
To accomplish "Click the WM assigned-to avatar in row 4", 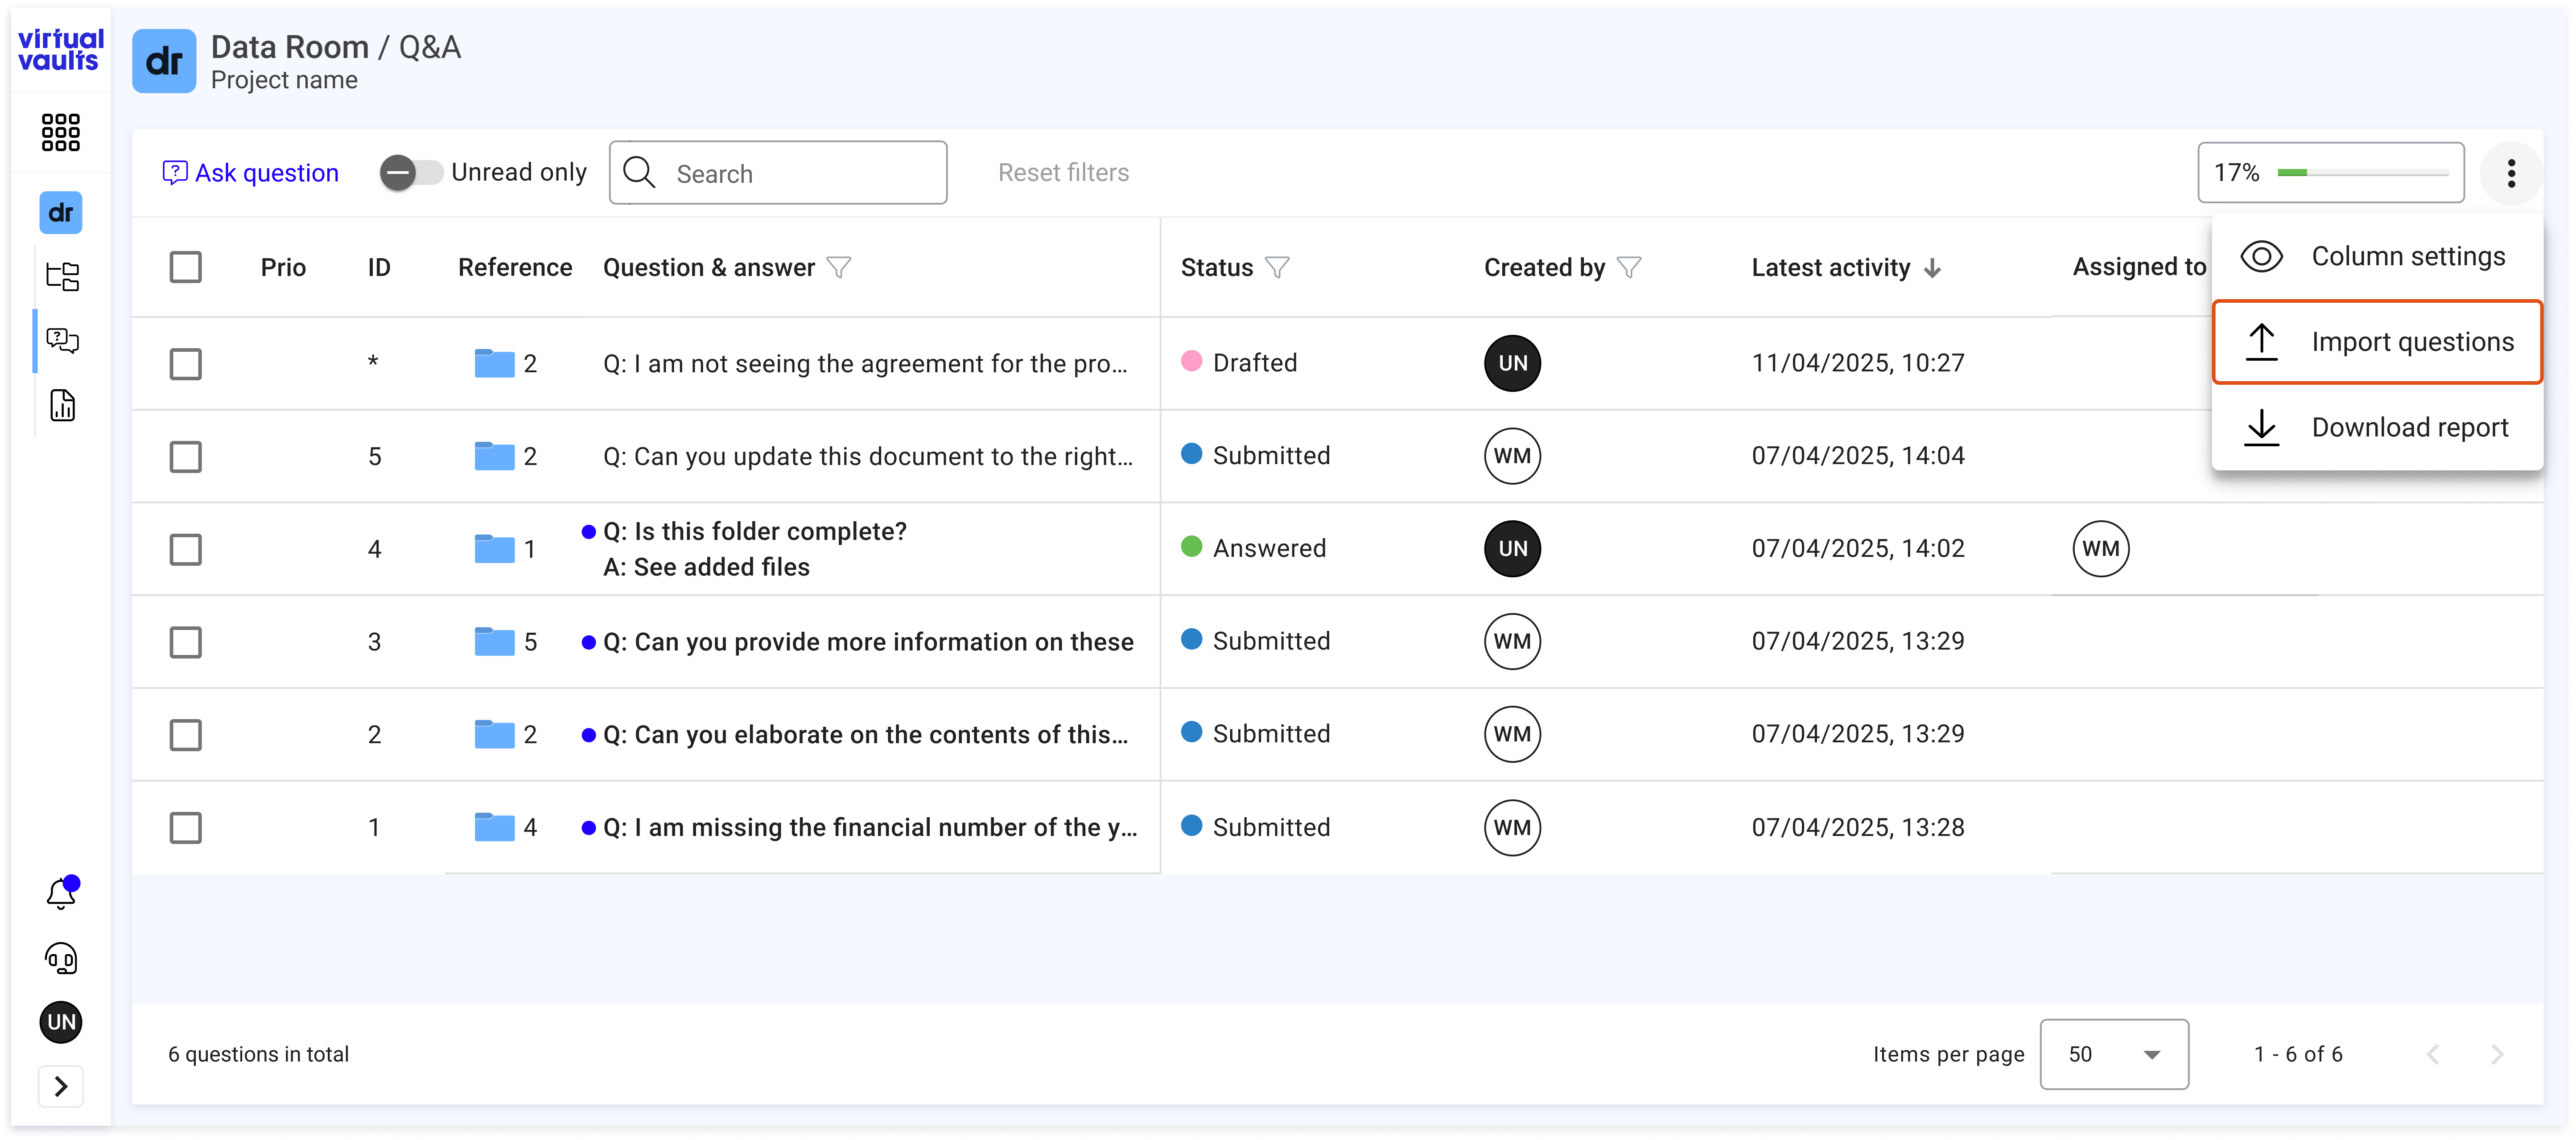I will click(x=2101, y=549).
